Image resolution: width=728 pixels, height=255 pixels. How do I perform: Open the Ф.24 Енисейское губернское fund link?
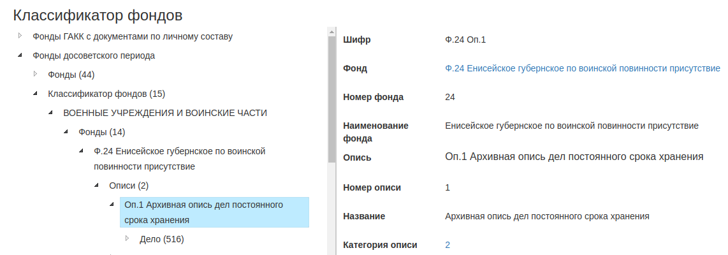coord(583,68)
